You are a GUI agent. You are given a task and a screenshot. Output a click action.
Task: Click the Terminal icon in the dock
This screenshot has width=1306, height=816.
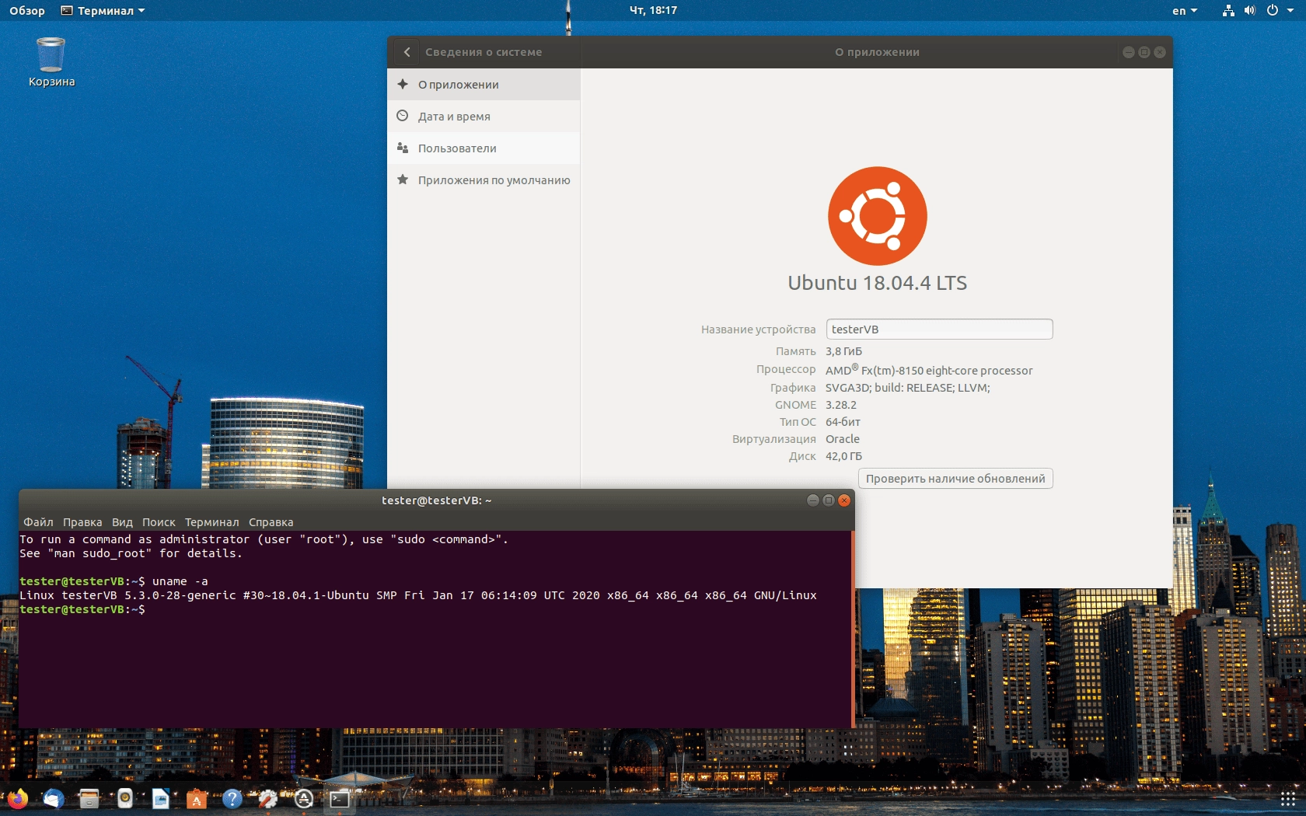pyautogui.click(x=339, y=799)
